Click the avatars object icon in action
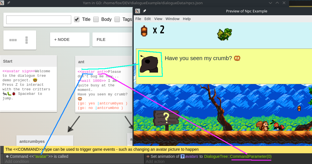 pos(183,156)
